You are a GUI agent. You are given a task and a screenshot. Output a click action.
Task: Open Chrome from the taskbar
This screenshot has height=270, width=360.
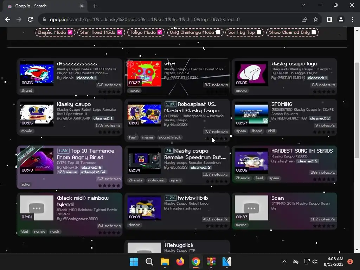click(x=195, y=262)
